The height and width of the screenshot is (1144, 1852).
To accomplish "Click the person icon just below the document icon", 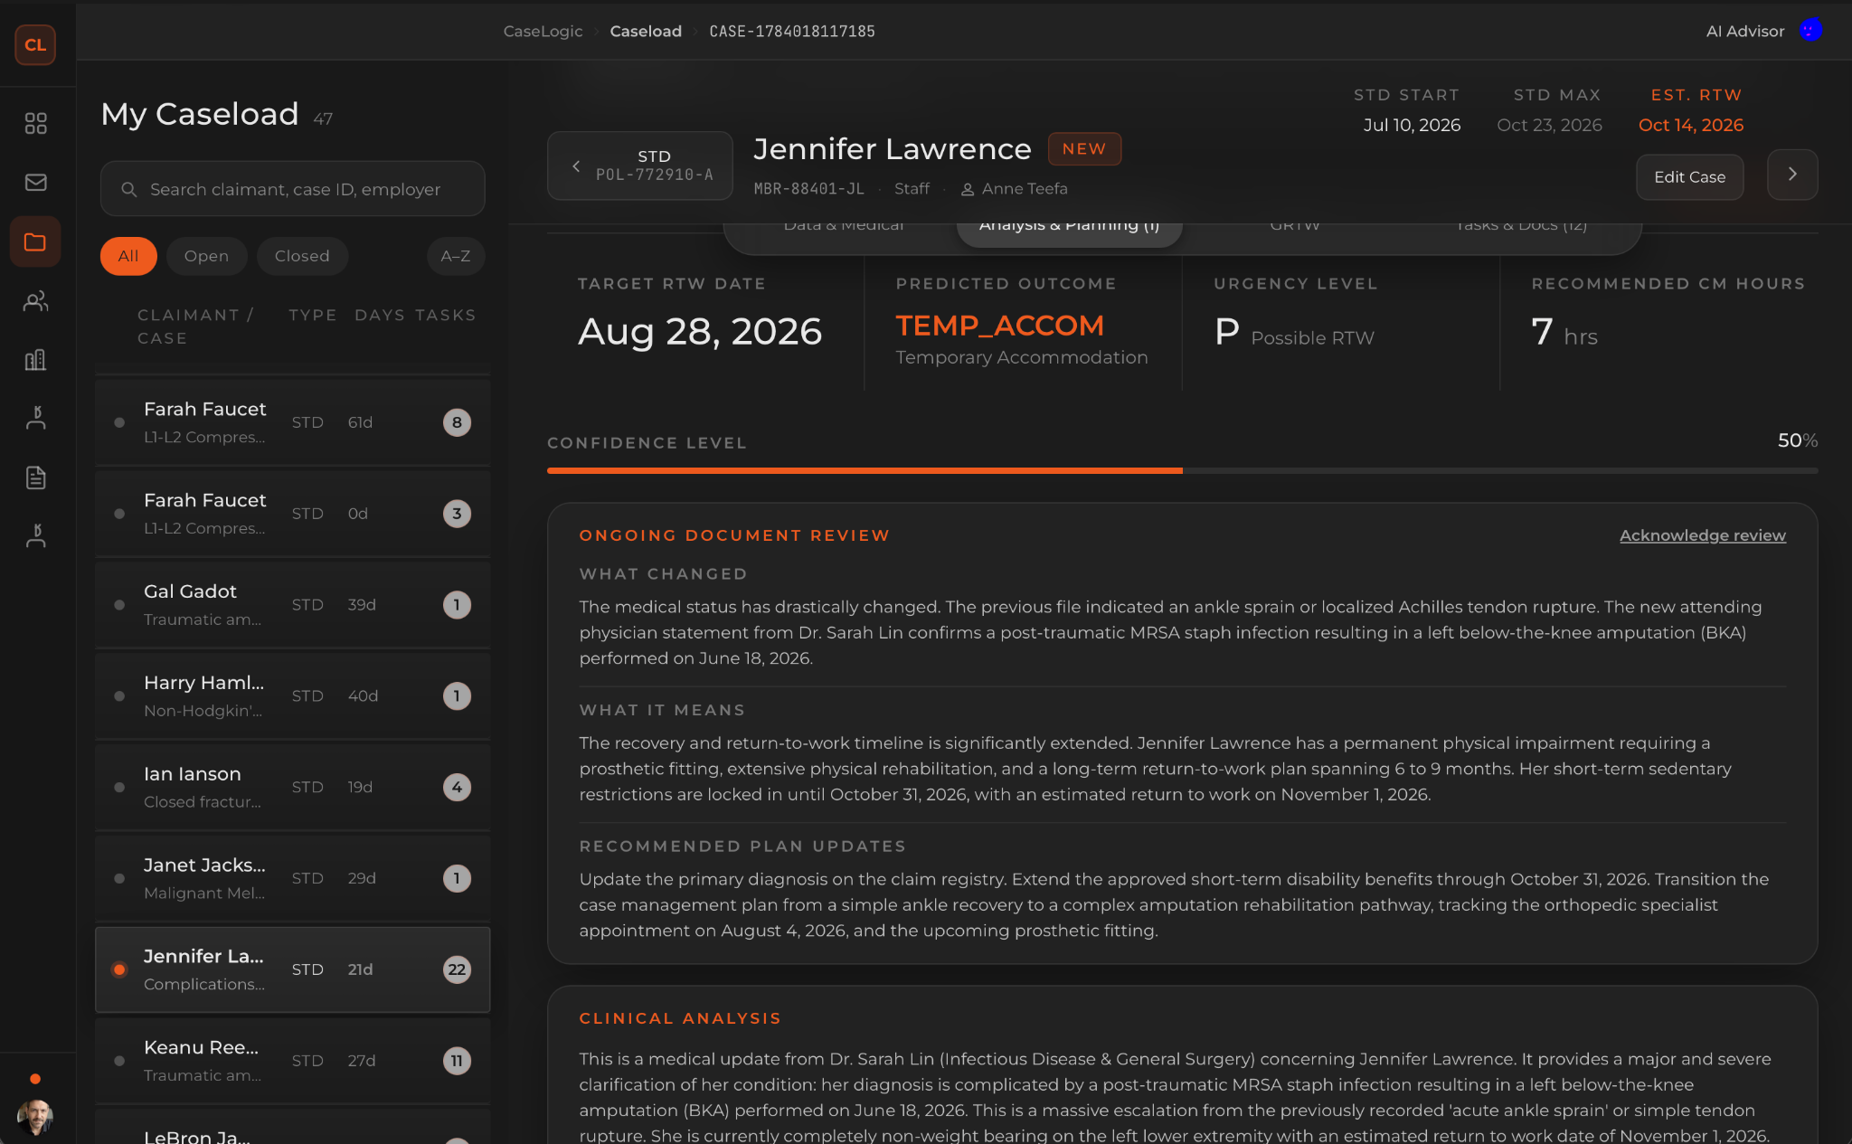I will click(35, 535).
